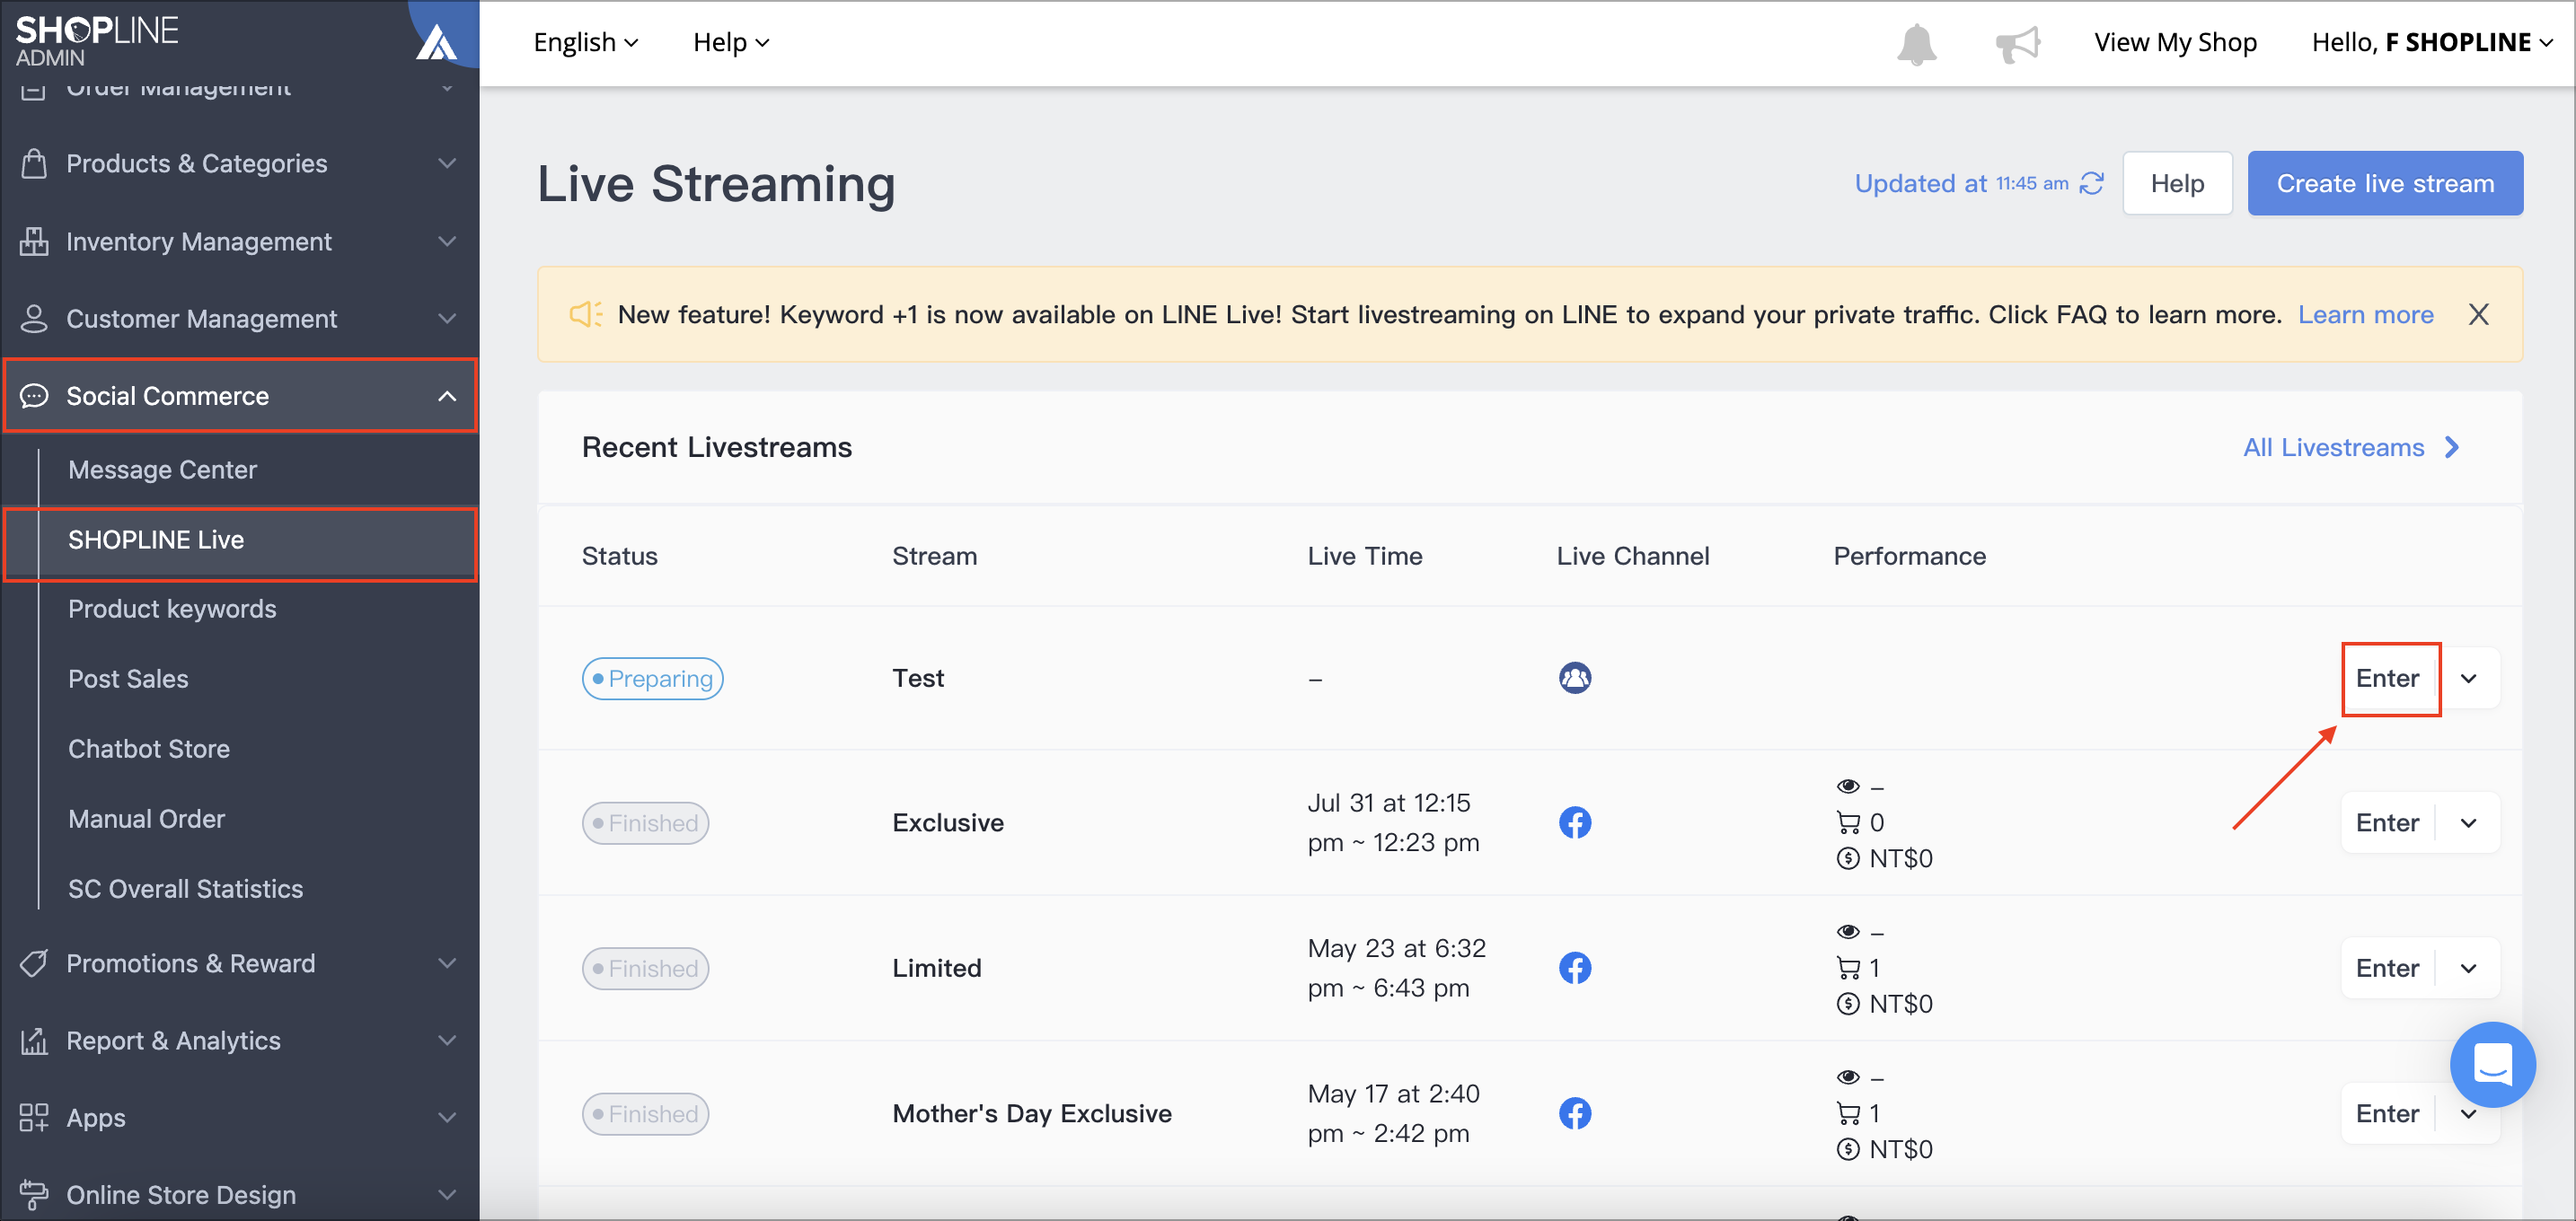Dismiss the new feature banner
2576x1221 pixels.
coord(2478,315)
